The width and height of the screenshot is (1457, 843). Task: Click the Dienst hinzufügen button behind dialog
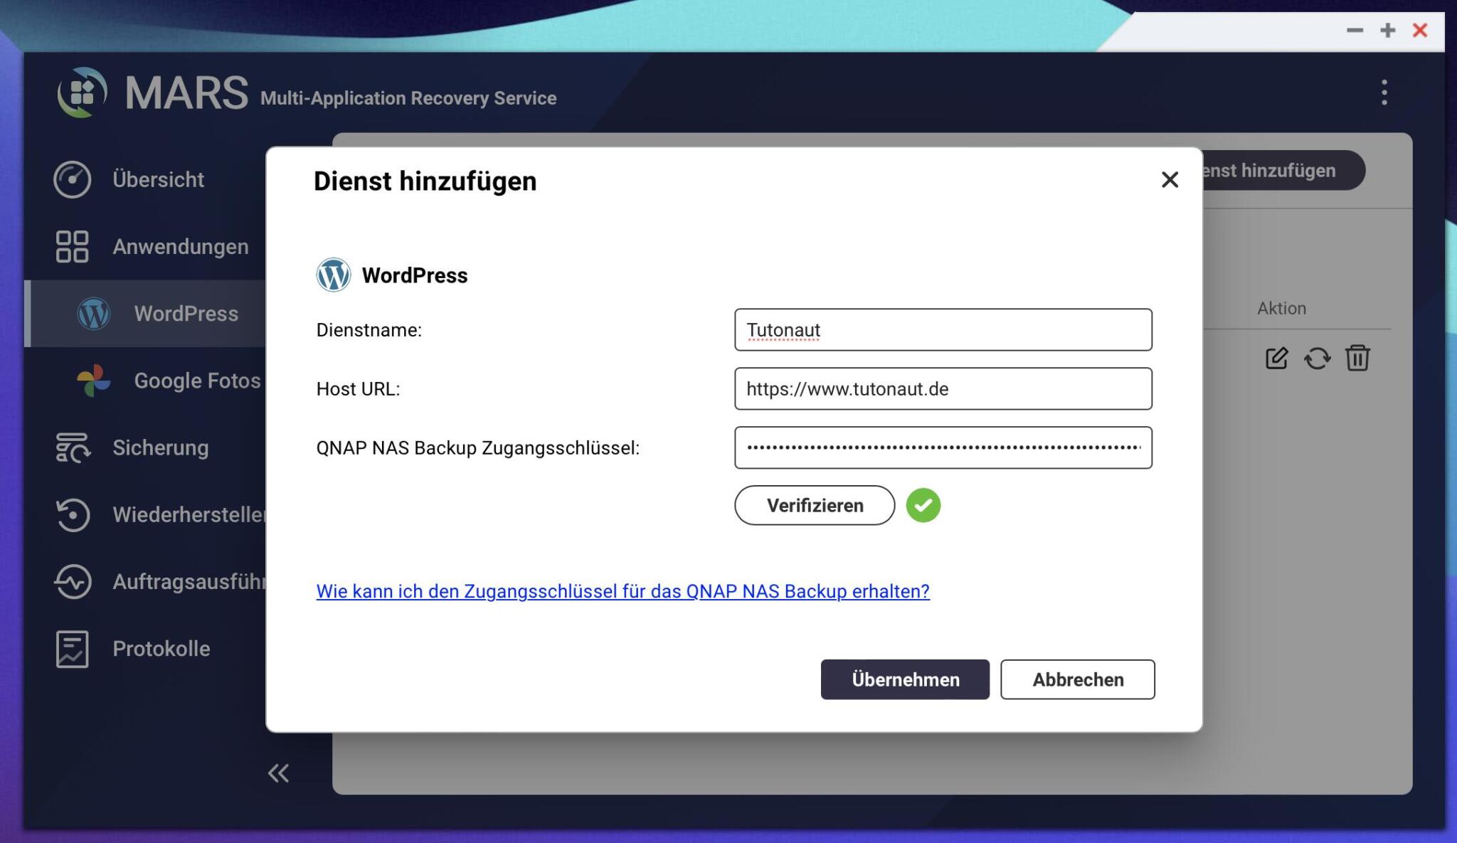(x=1283, y=170)
